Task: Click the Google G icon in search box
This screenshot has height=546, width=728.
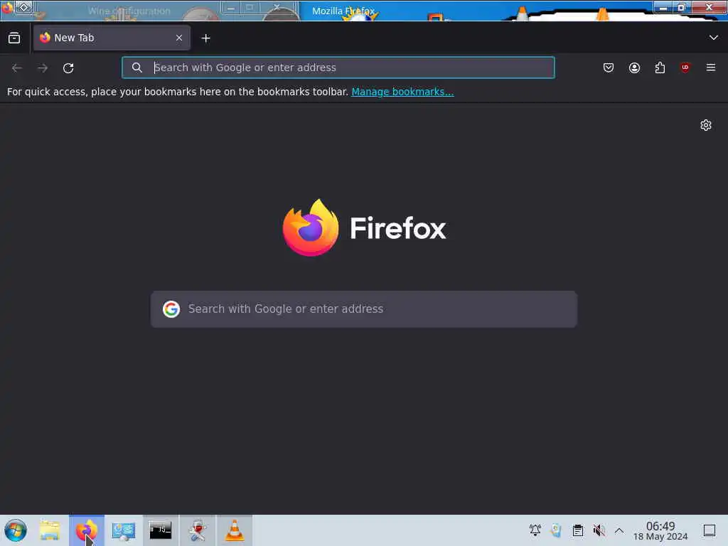Action: (x=171, y=309)
